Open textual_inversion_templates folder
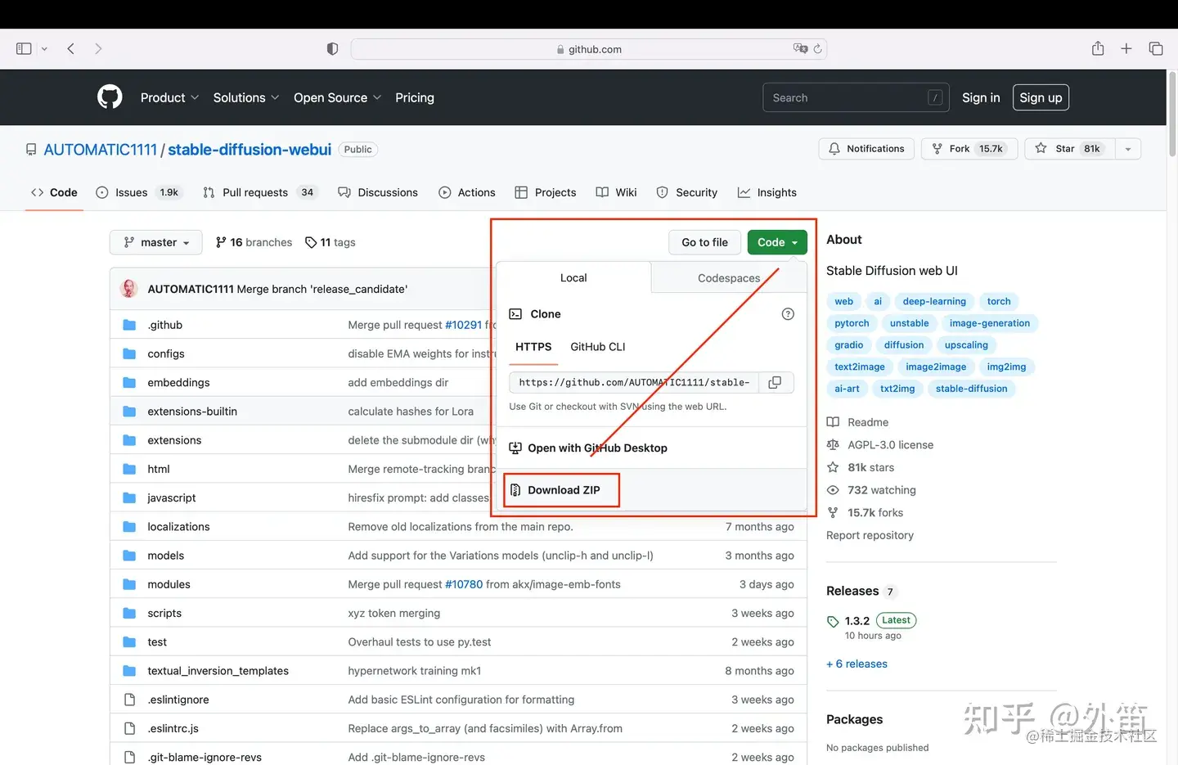This screenshot has height=765, width=1178. point(218,671)
